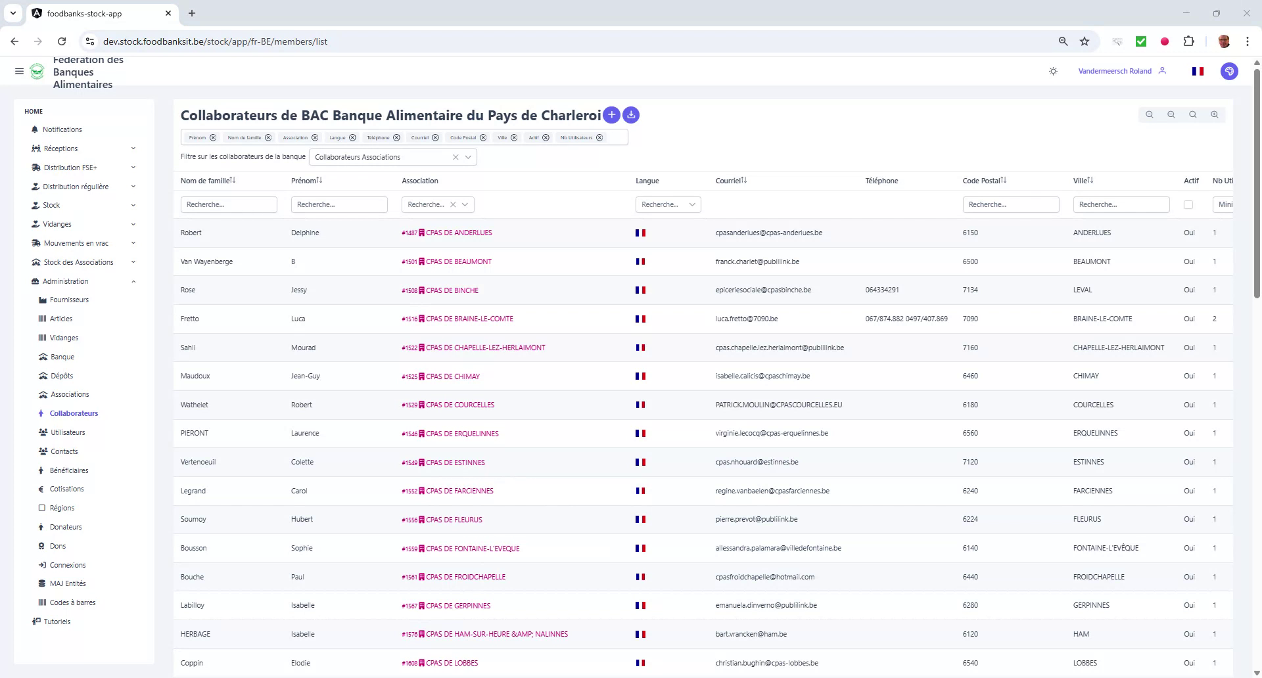This screenshot has width=1262, height=678.
Task: Select the zoom in magnifier icon
Action: tap(1214, 114)
